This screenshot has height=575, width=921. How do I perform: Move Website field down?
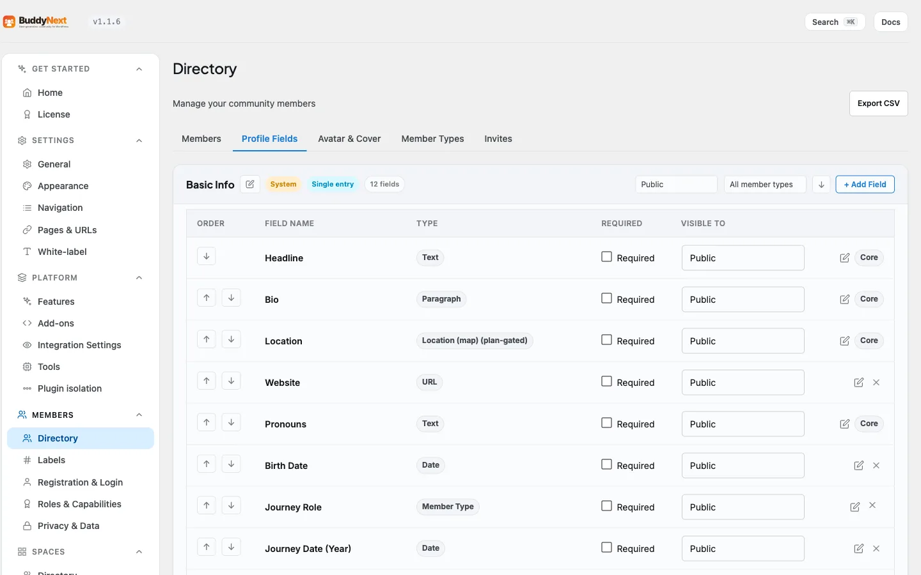tap(231, 381)
